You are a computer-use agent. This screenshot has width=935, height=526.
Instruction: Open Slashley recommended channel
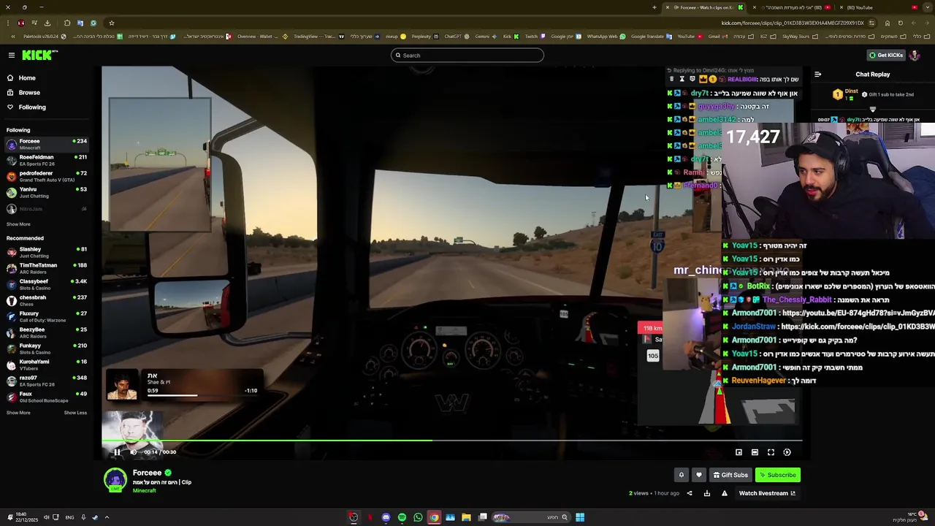47,252
